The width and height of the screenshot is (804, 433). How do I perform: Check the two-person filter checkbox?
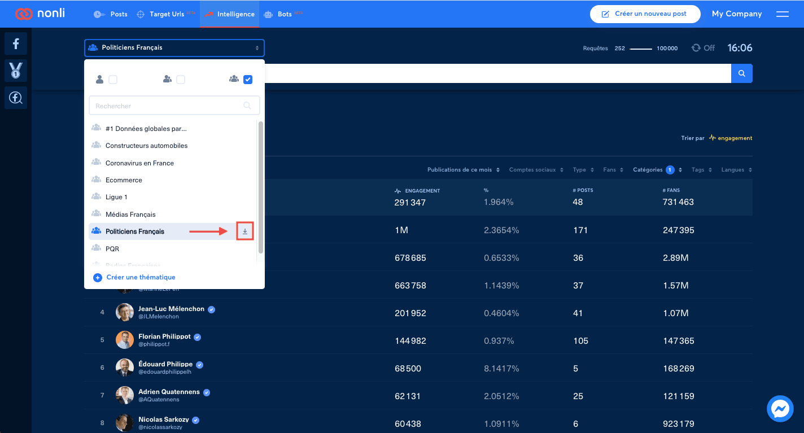coord(181,80)
